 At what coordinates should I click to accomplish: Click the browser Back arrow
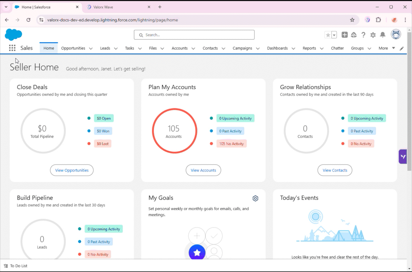[x=7, y=20]
